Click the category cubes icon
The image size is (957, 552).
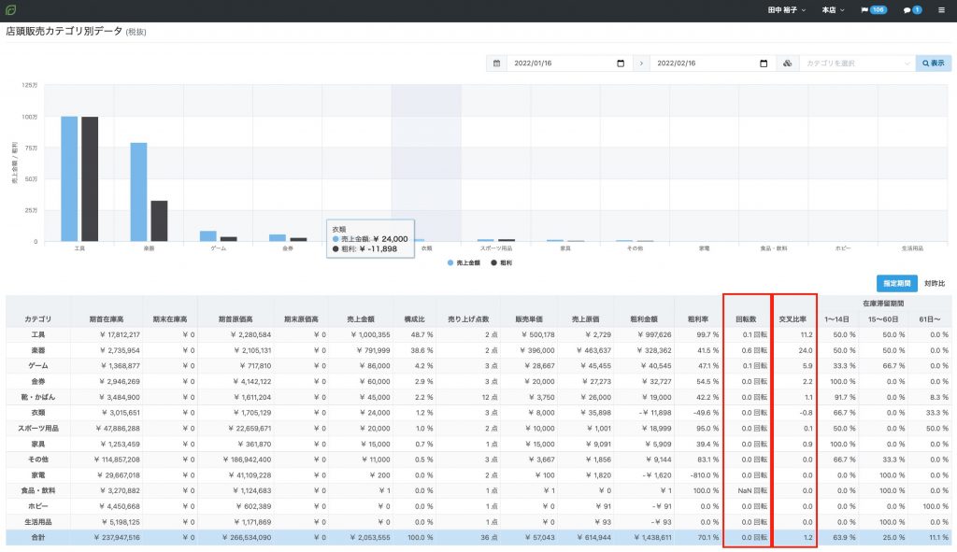[787, 64]
